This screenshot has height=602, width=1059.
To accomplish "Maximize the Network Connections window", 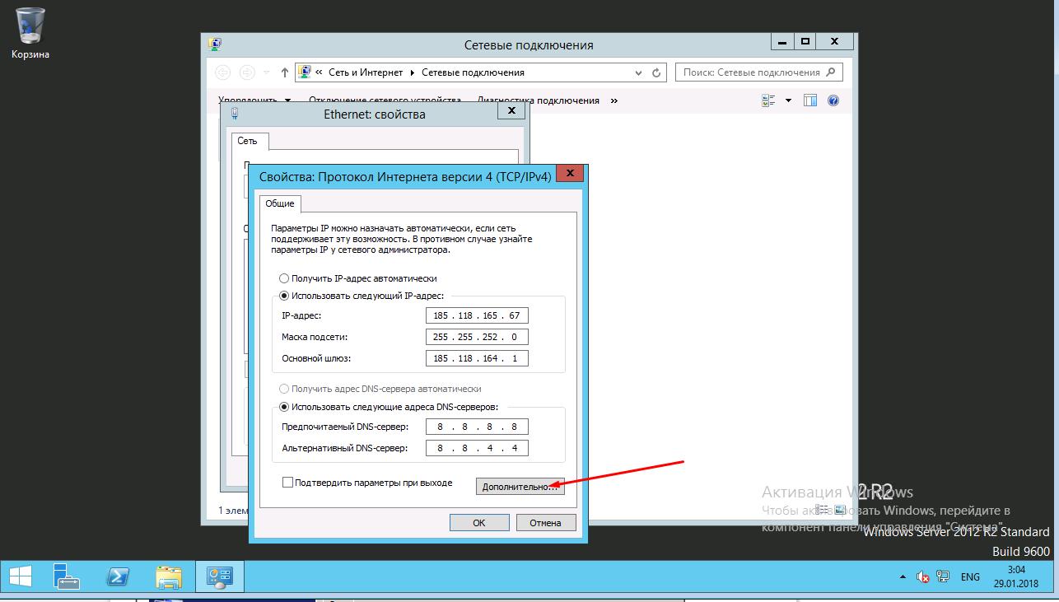I will click(x=805, y=41).
